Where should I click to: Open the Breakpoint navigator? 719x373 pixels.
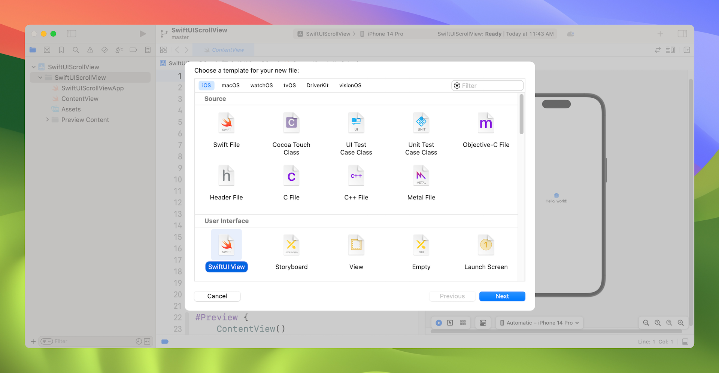click(x=133, y=50)
